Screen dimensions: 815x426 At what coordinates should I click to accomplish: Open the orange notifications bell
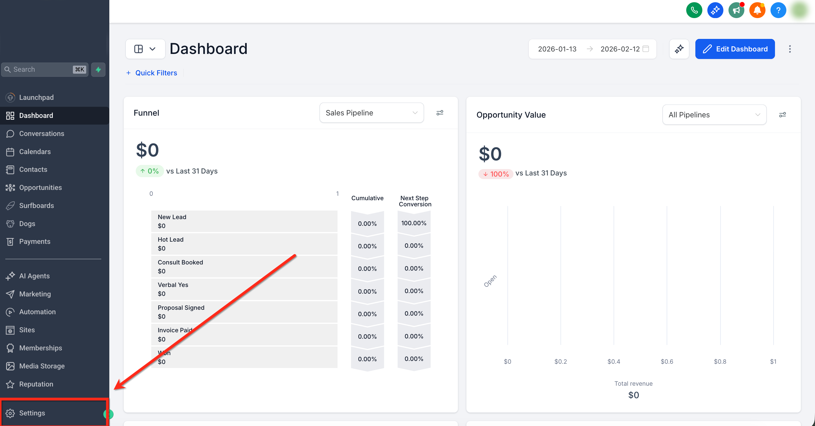[x=757, y=11]
